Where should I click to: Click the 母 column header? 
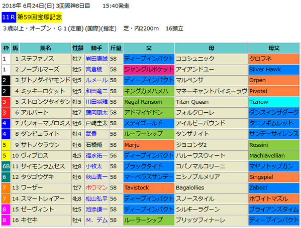click(x=211, y=48)
